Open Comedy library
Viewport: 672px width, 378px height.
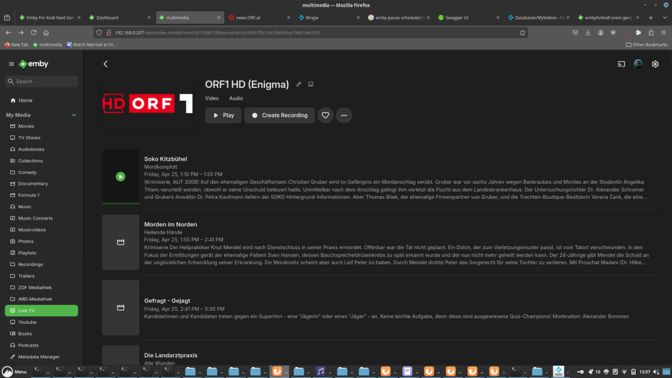41,172
